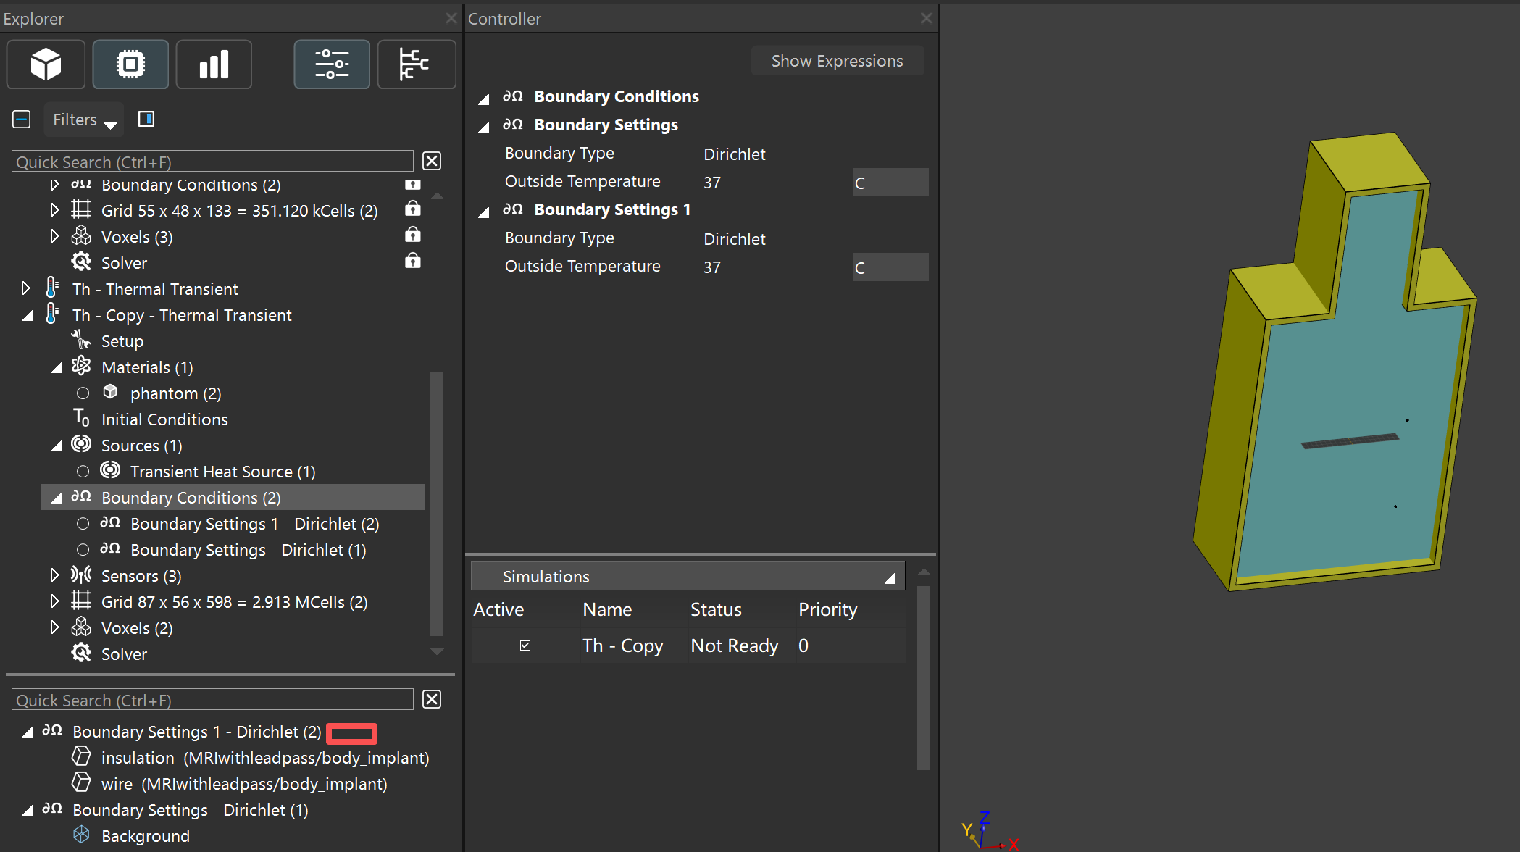Expand the Sensors (3) tree node
The image size is (1520, 852).
coord(54,575)
